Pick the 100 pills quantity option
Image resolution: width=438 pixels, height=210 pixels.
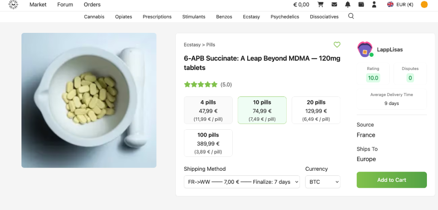point(208,143)
